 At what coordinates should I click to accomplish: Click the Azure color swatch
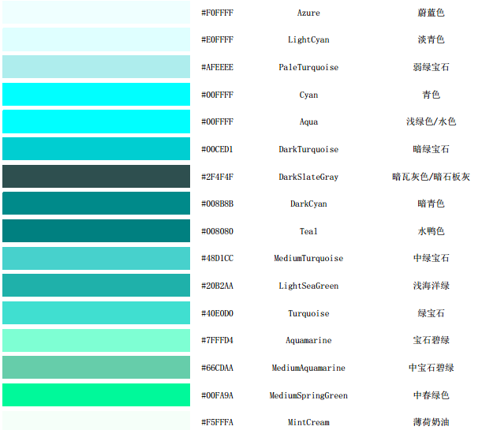pos(96,13)
